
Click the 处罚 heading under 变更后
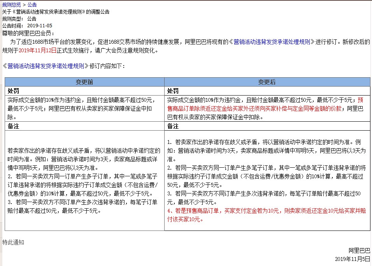click(173, 91)
